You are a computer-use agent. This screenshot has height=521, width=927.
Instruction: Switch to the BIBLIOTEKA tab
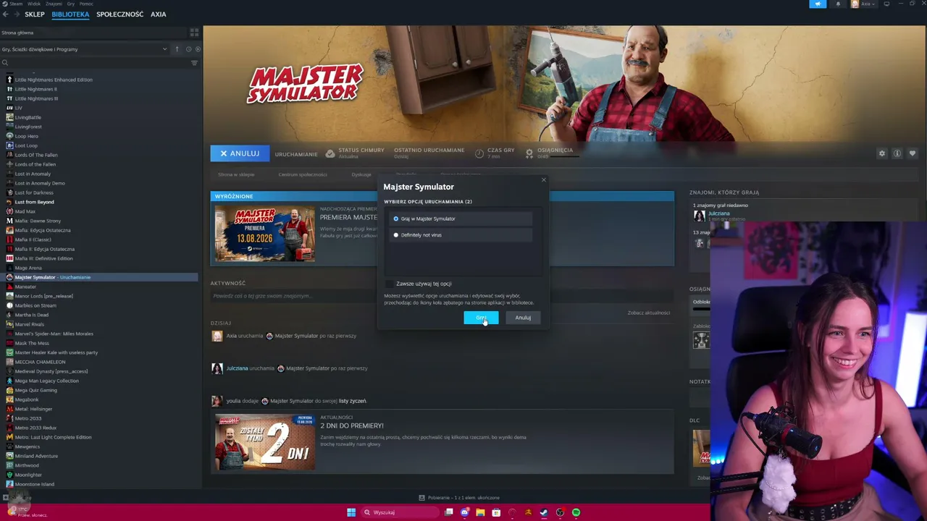(70, 14)
